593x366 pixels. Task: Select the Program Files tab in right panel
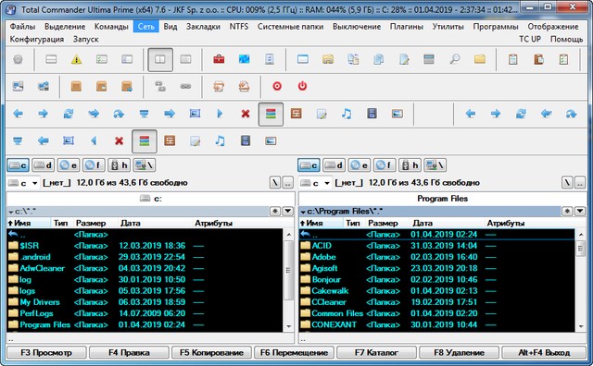coord(443,199)
